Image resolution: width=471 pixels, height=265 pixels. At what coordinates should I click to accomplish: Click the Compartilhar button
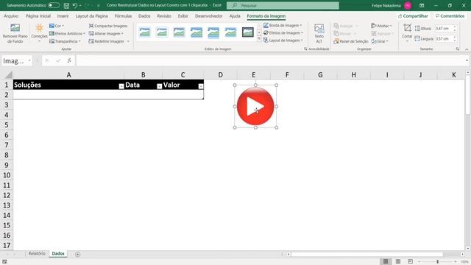[x=413, y=16]
